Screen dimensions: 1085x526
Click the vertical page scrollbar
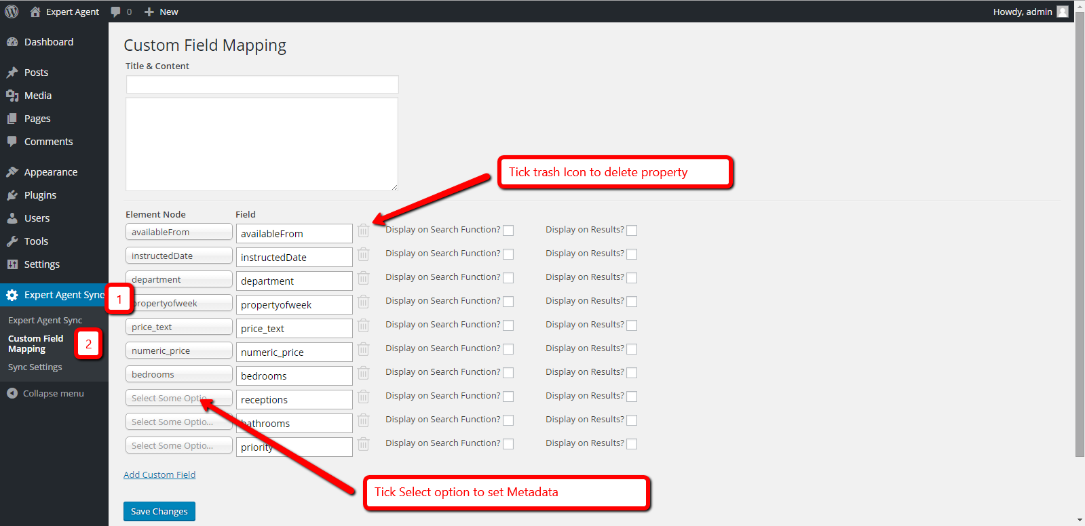coord(1080,237)
